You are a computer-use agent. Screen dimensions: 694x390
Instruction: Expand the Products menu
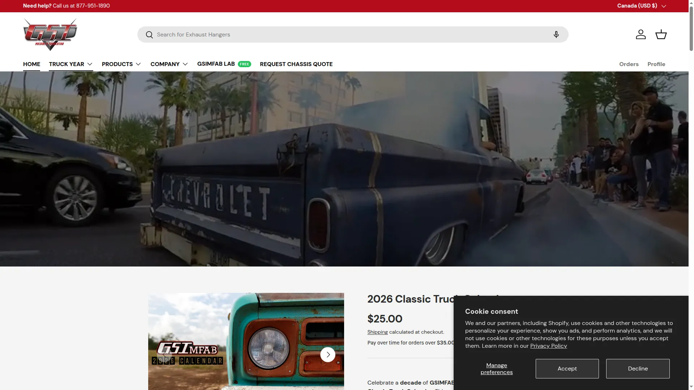(x=121, y=64)
